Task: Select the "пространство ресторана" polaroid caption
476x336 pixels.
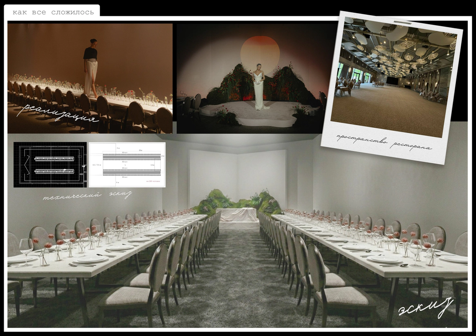Action: click(384, 142)
